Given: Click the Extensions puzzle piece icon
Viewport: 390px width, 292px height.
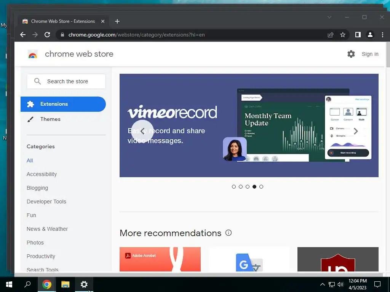Looking at the screenshot, I should tap(30, 104).
